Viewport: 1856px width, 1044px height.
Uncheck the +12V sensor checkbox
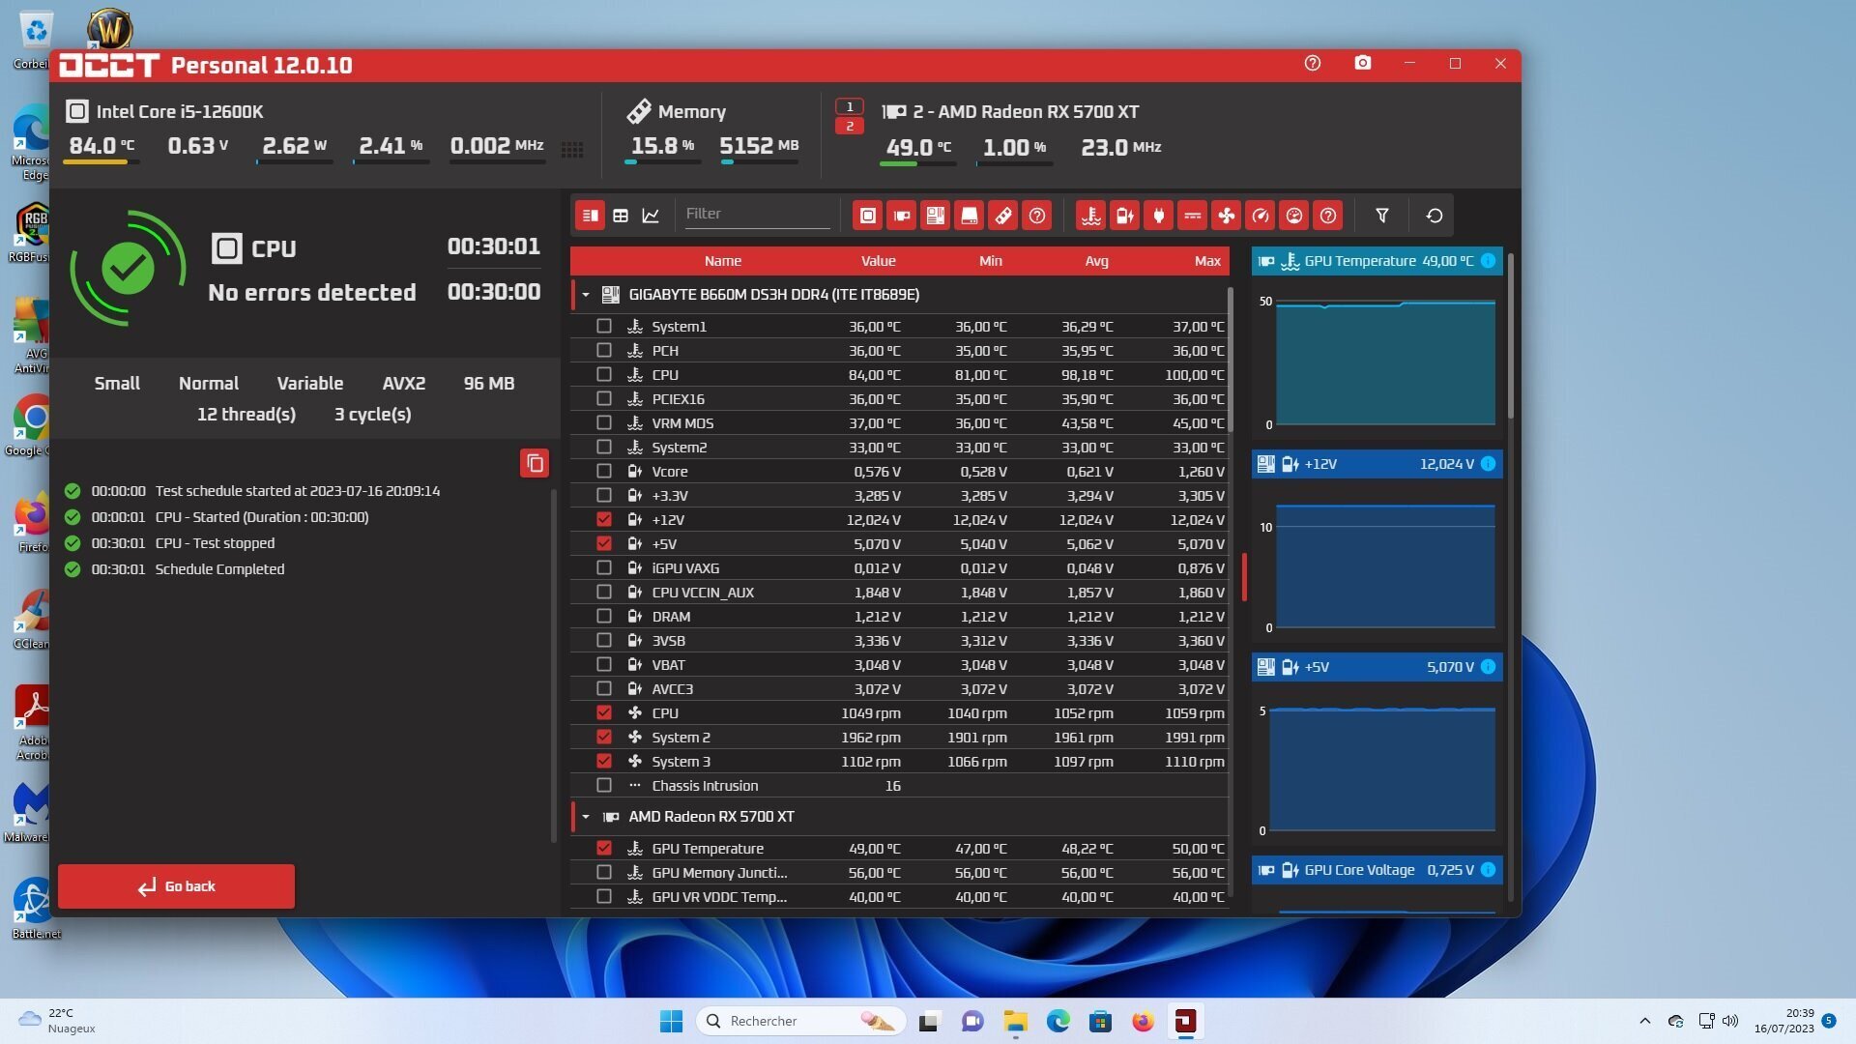click(x=604, y=520)
